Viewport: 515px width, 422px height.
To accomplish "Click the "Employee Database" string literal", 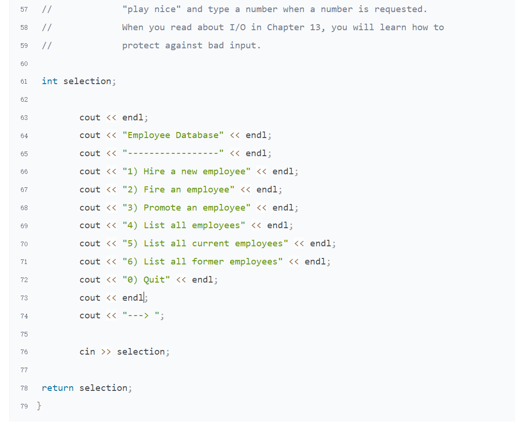I will tap(173, 135).
